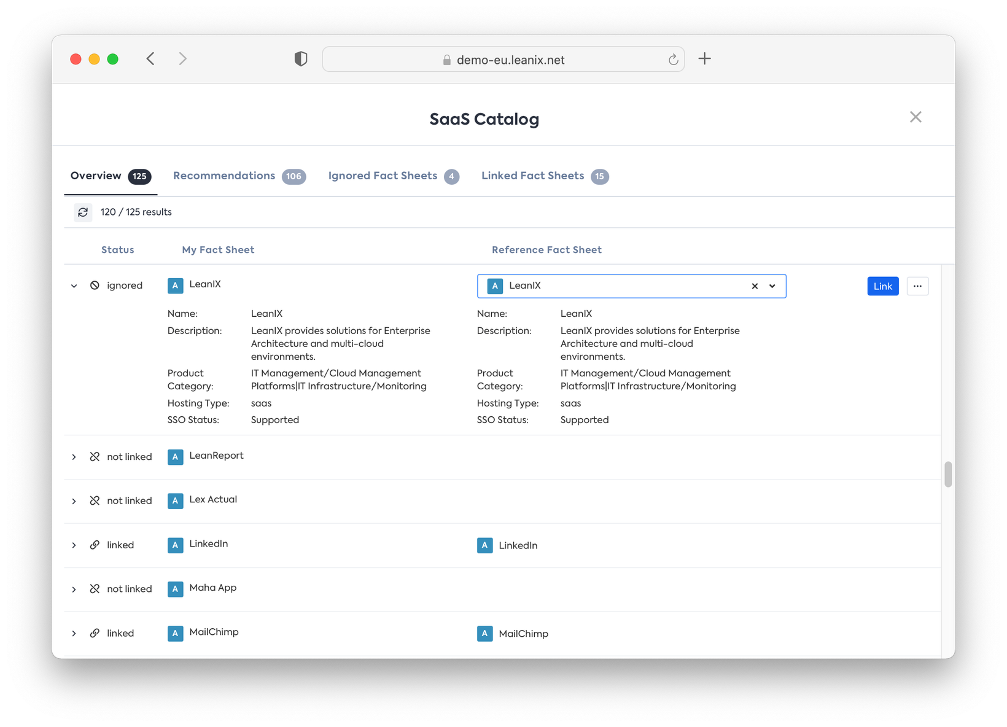The width and height of the screenshot is (1007, 727).
Task: Click LeanReport application badge icon
Action: [x=176, y=457]
